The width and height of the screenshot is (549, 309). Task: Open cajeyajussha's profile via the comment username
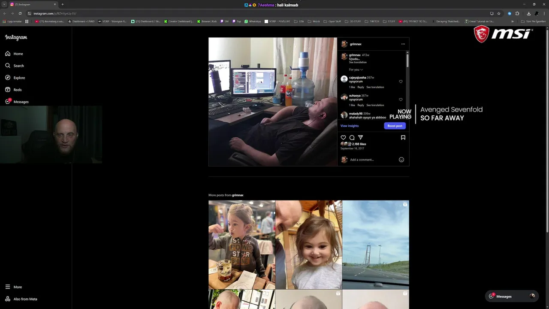[x=357, y=78]
